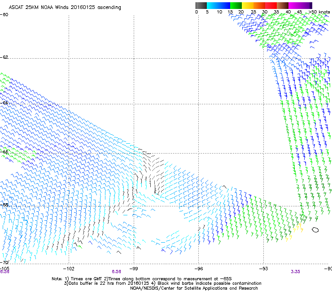Viewport: 332px width, 291px height.
Task: Click the 'NOAA/NESDIS/Center for Satellite Applications and Research' credit
Action: click(x=194, y=288)
